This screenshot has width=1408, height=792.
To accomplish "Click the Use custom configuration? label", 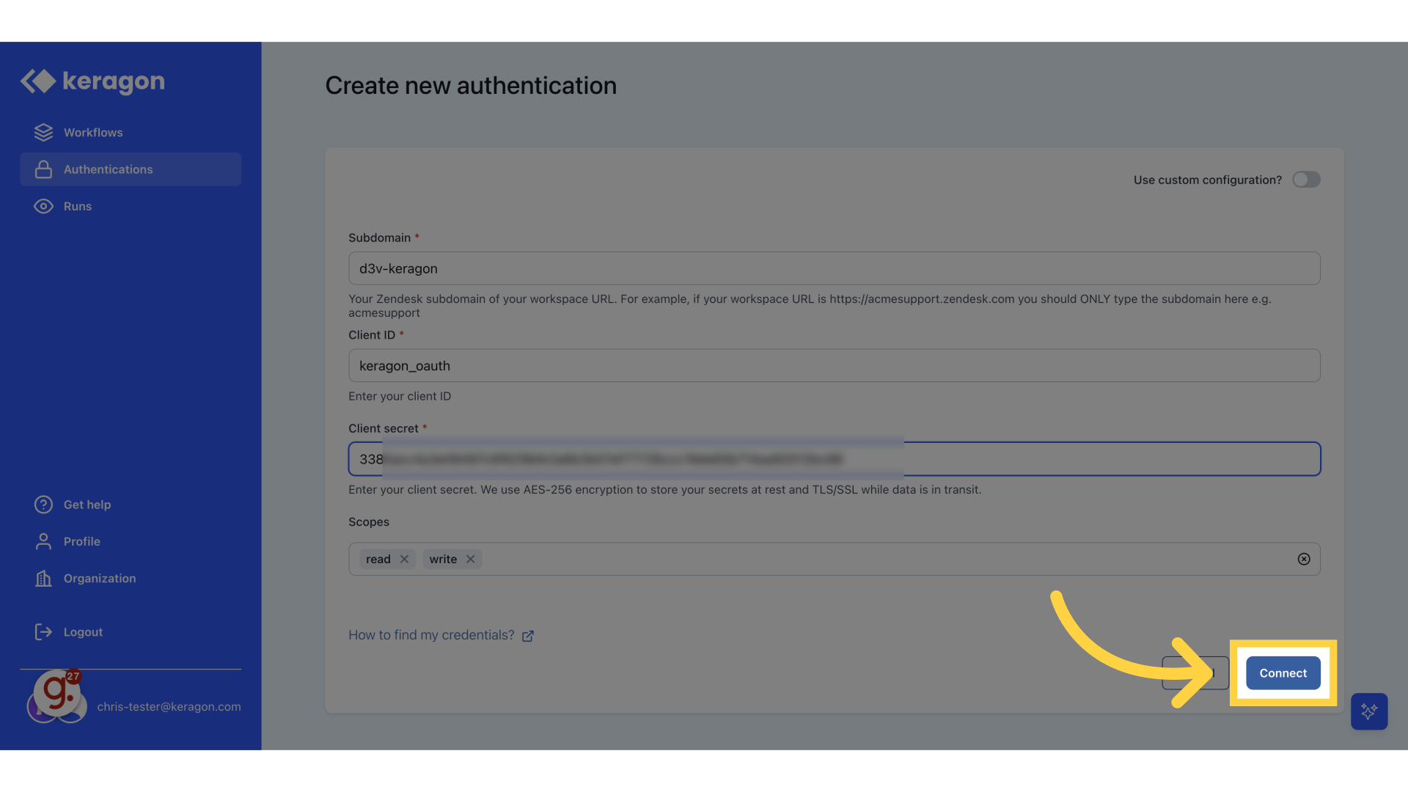I will click(1207, 180).
